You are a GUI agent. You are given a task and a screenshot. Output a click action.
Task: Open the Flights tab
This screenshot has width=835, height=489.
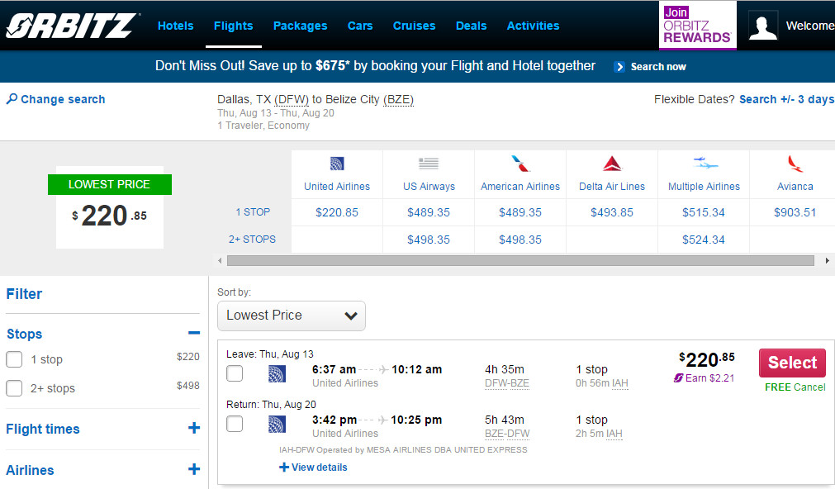pos(233,26)
